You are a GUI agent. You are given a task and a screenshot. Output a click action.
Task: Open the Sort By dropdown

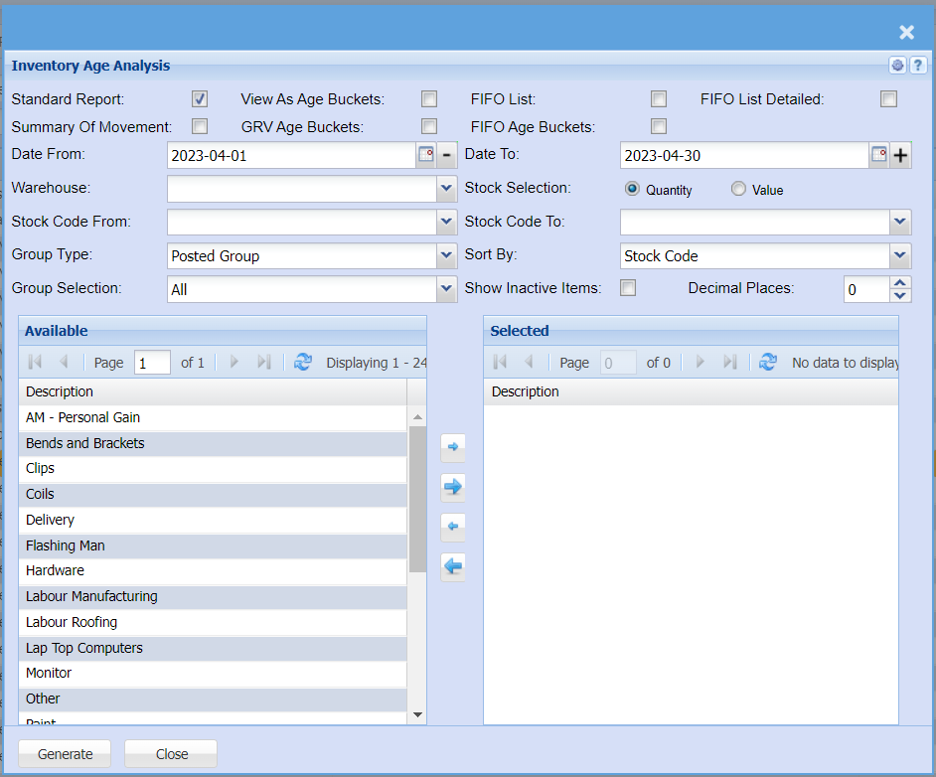point(900,255)
